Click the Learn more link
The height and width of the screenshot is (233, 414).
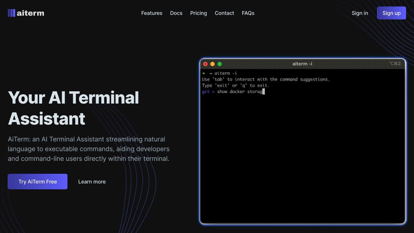tap(92, 182)
